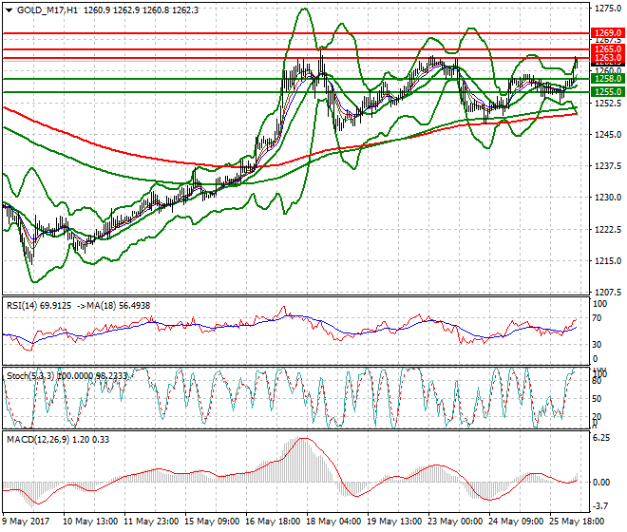Click the 6.25 value on MACD scale
The image size is (627, 532).
coord(601,438)
